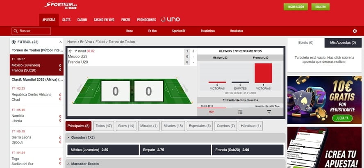
Task: Switch to Mis Apuestas (0) tab
Action: point(343,43)
